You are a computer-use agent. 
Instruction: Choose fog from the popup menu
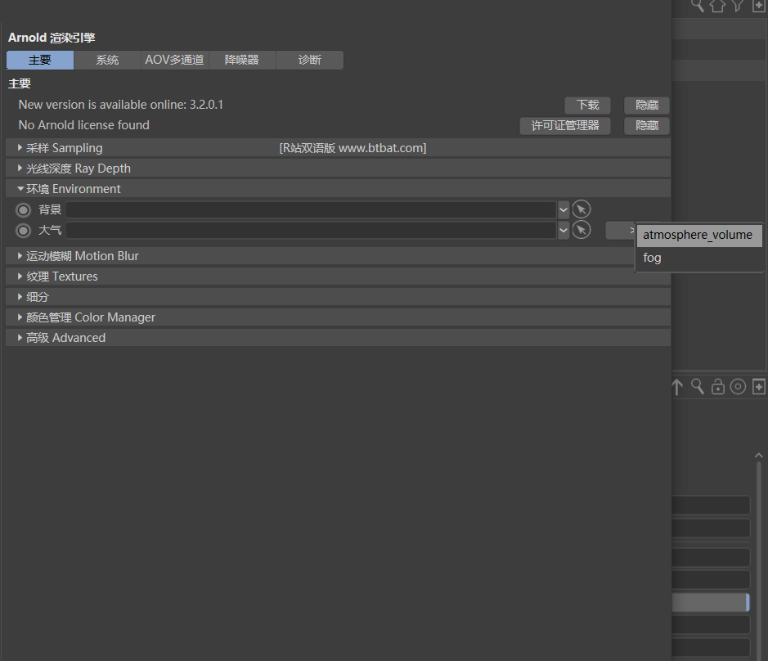tap(699, 258)
